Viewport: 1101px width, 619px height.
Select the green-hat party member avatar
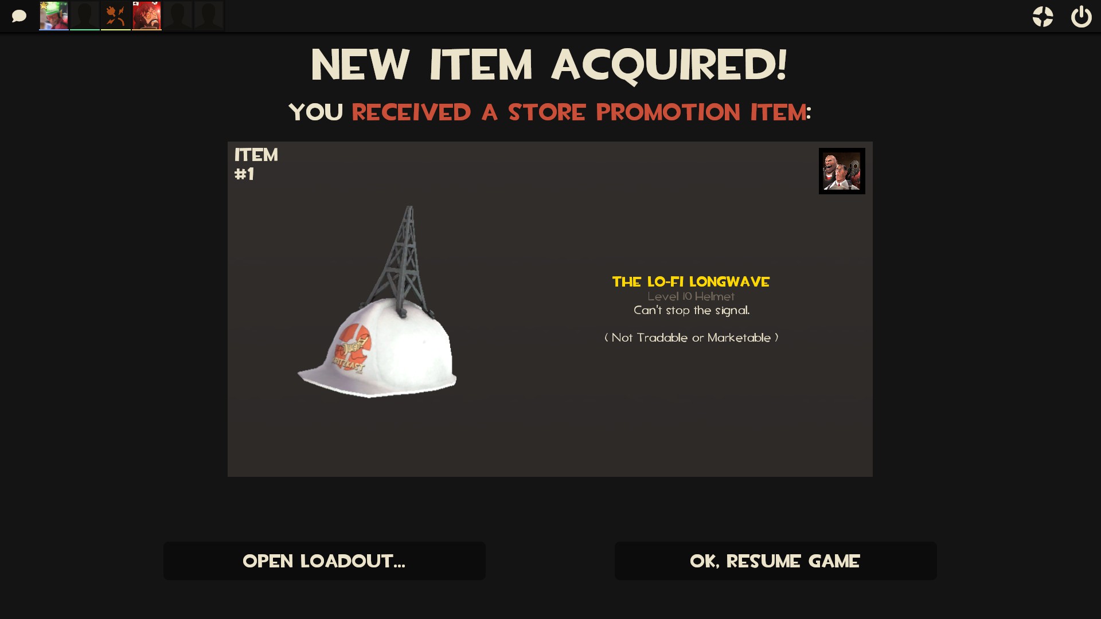[x=54, y=15]
